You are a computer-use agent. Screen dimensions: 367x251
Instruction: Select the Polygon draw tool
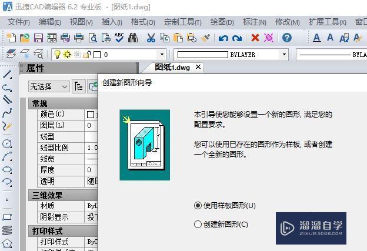pos(7,243)
